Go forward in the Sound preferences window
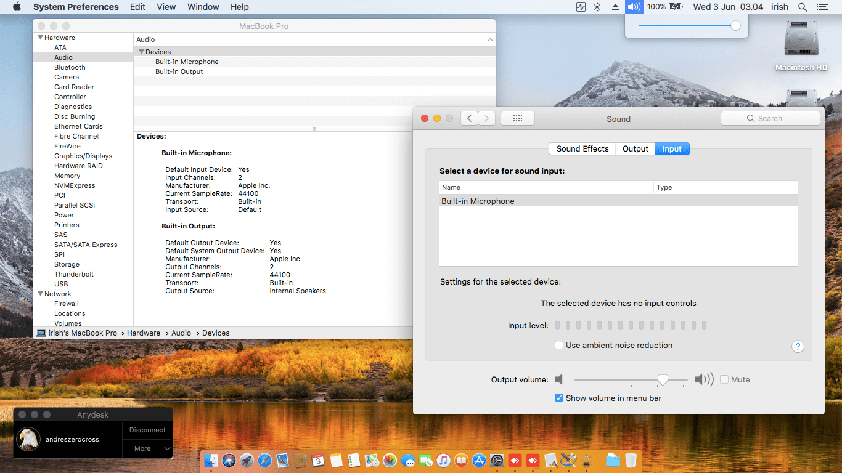Image resolution: width=842 pixels, height=473 pixels. [487, 118]
